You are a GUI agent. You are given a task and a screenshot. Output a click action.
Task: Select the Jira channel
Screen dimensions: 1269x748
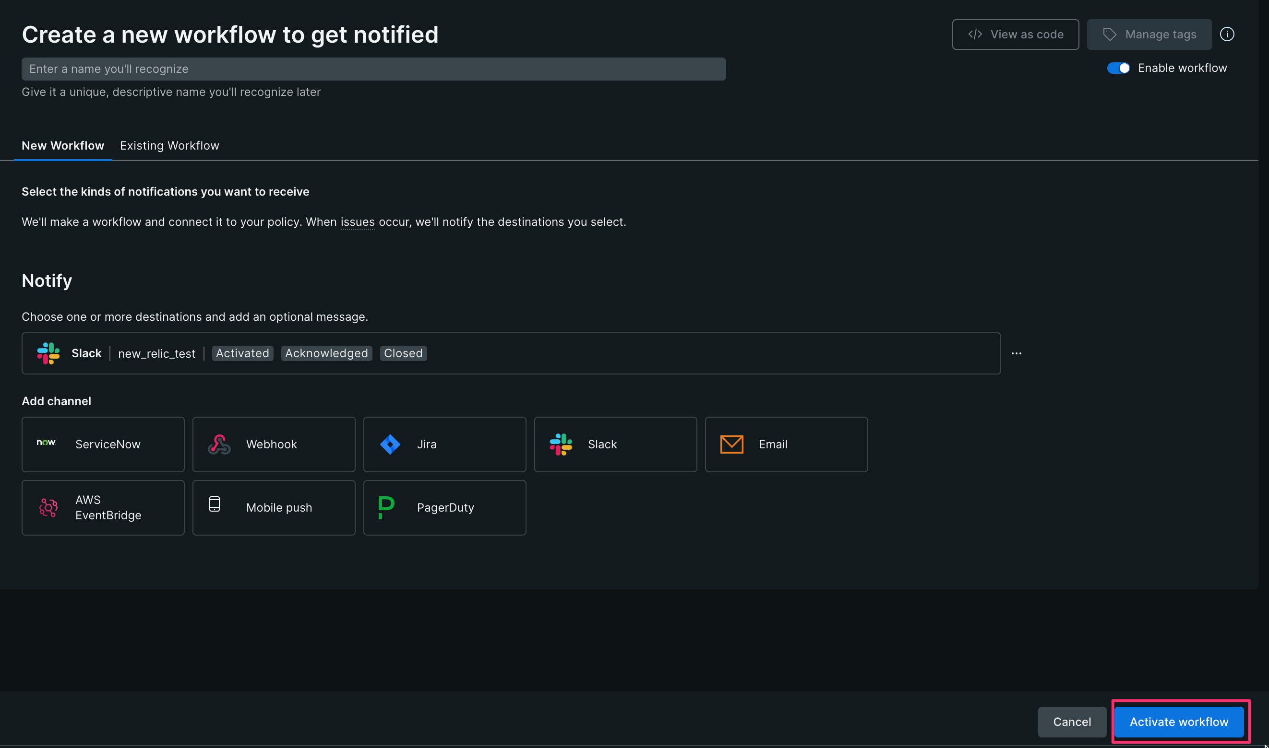click(x=444, y=444)
